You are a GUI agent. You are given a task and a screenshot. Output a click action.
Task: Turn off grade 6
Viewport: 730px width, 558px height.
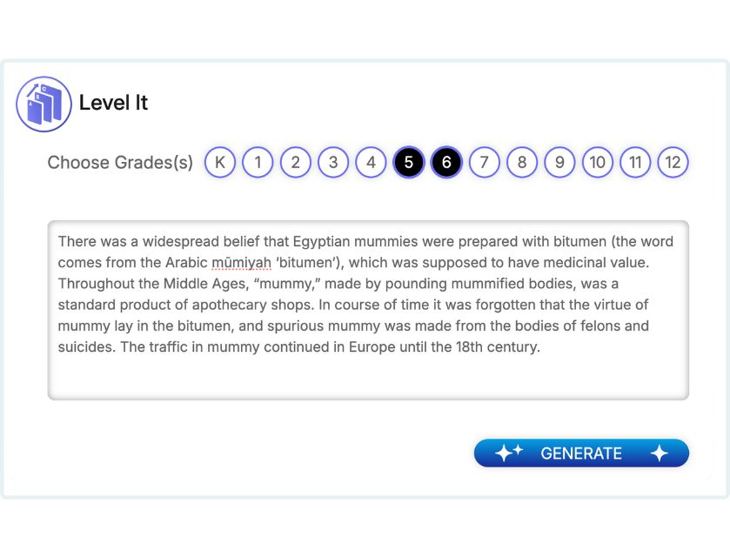[446, 162]
